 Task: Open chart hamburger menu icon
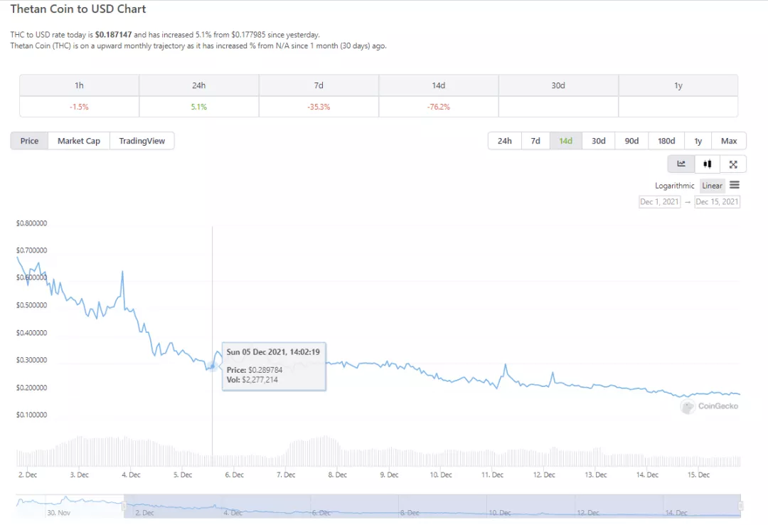coord(734,185)
